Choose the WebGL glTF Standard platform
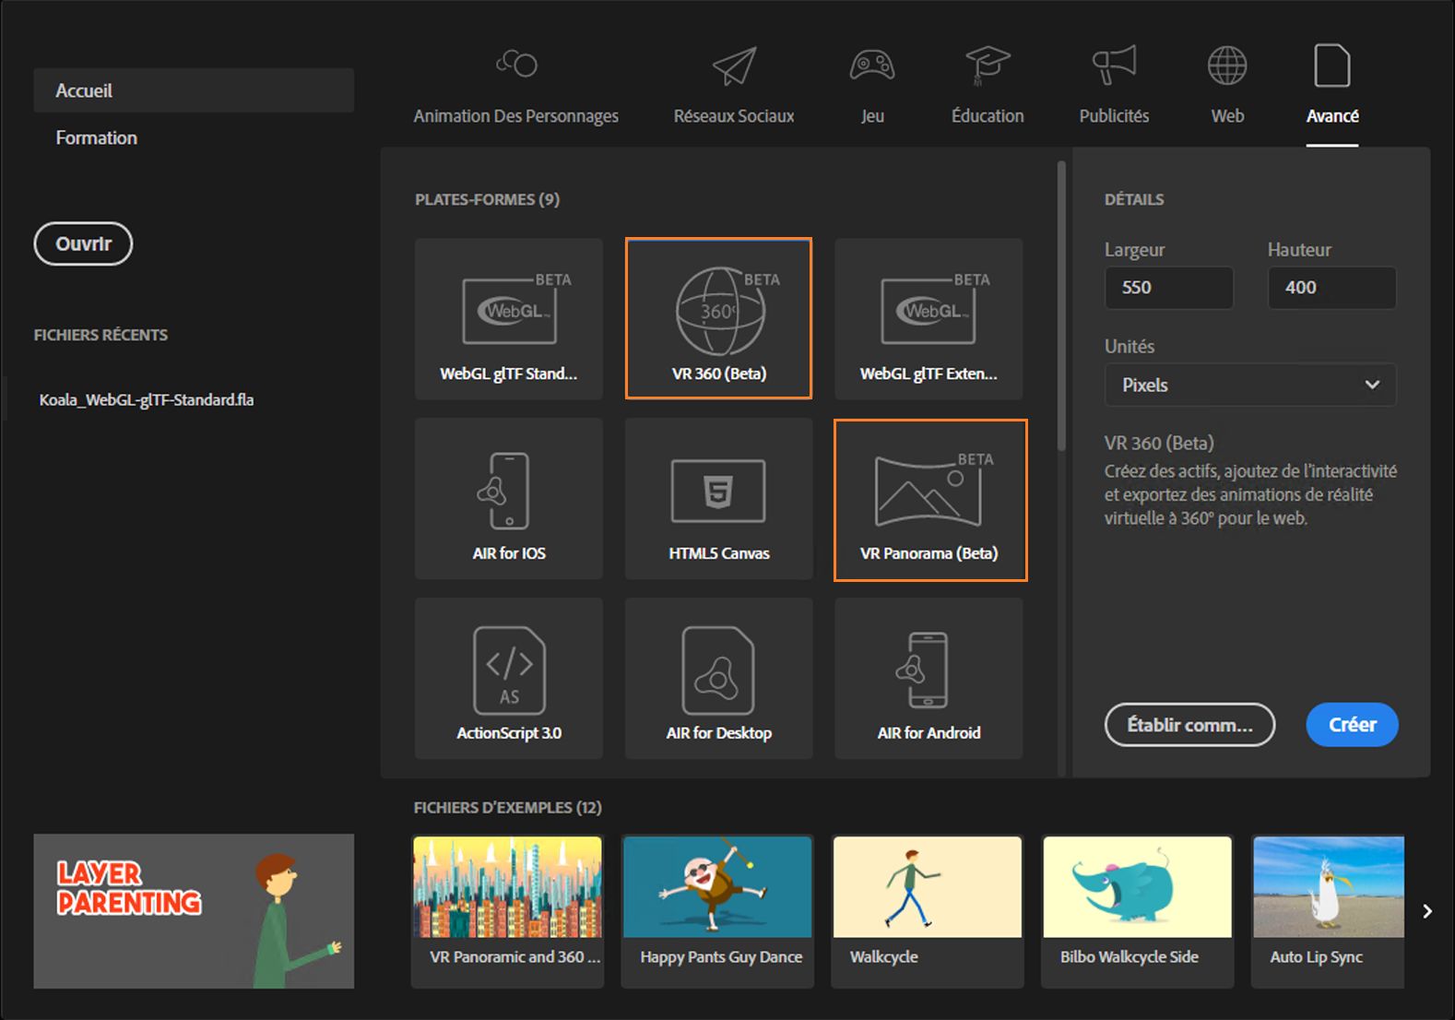Image resolution: width=1455 pixels, height=1020 pixels. pos(509,318)
